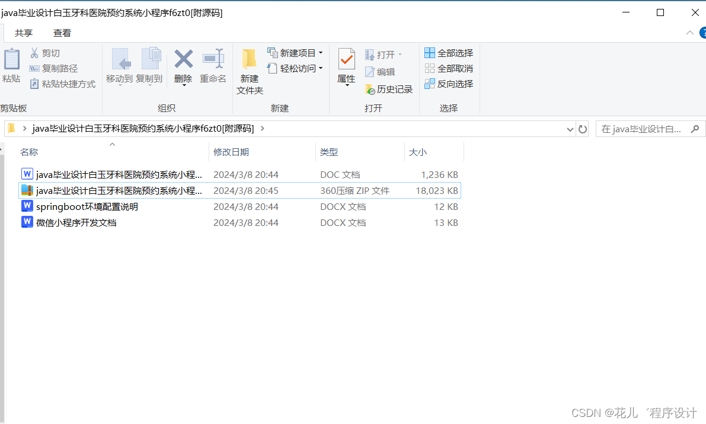Sort by Name column header
This screenshot has height=424, width=706.
pyautogui.click(x=113, y=152)
